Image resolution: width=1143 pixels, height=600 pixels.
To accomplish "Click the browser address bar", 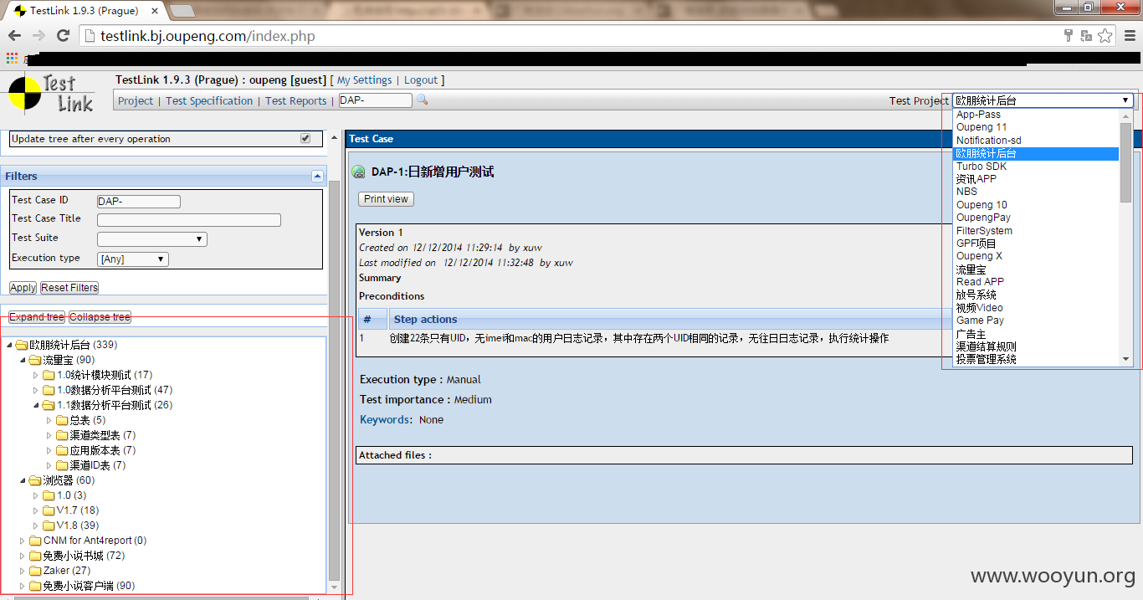I will coord(569,36).
